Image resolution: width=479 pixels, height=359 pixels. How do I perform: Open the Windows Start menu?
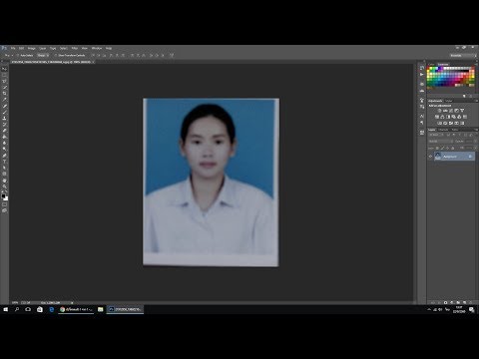point(5,309)
